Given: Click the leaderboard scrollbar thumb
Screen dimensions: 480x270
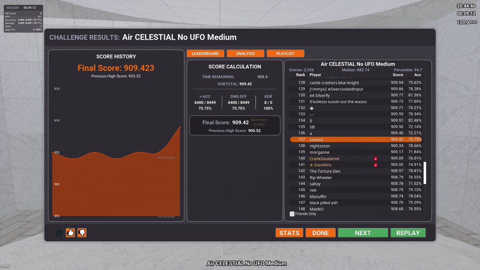Looking at the screenshot, I should pyautogui.click(x=425, y=173).
